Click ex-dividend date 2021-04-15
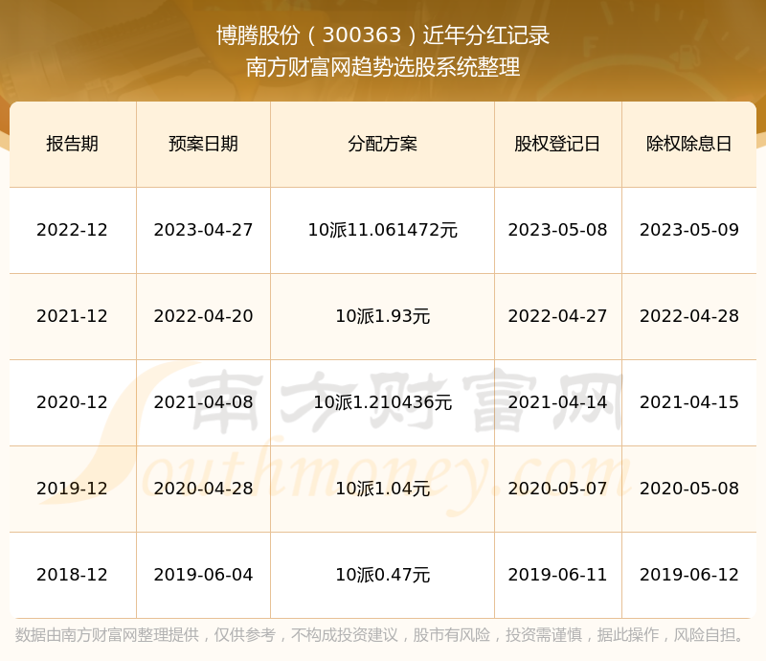This screenshot has width=766, height=661. point(688,402)
